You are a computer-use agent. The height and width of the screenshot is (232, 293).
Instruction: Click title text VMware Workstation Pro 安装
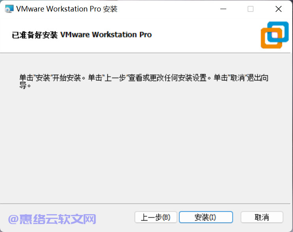pyautogui.click(x=67, y=9)
